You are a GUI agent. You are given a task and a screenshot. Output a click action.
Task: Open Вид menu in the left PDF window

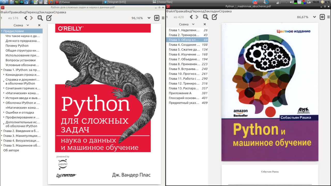pos(22,12)
